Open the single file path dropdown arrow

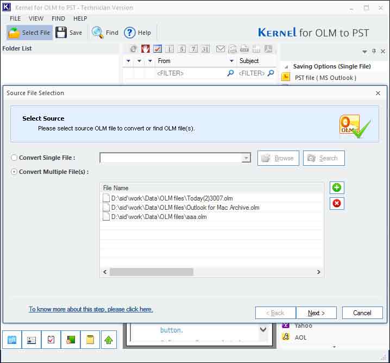(x=246, y=158)
